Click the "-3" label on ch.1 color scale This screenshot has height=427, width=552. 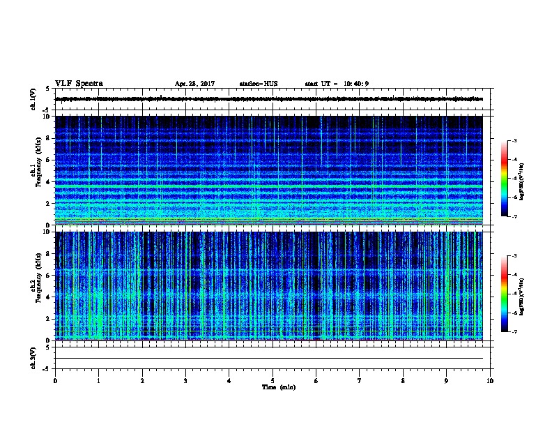pyautogui.click(x=514, y=140)
